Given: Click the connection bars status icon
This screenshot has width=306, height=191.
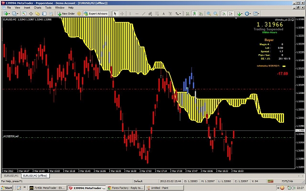Looking at the screenshot, I should 270,181.
